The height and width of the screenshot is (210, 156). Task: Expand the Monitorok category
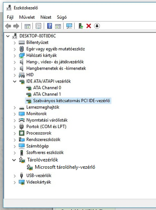coord(15,114)
